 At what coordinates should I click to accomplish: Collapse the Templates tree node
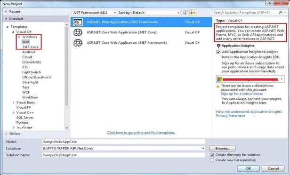pos(8,27)
